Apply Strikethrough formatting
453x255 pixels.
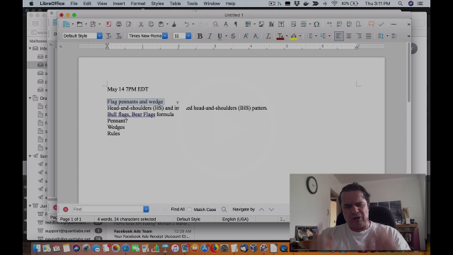[x=233, y=36]
